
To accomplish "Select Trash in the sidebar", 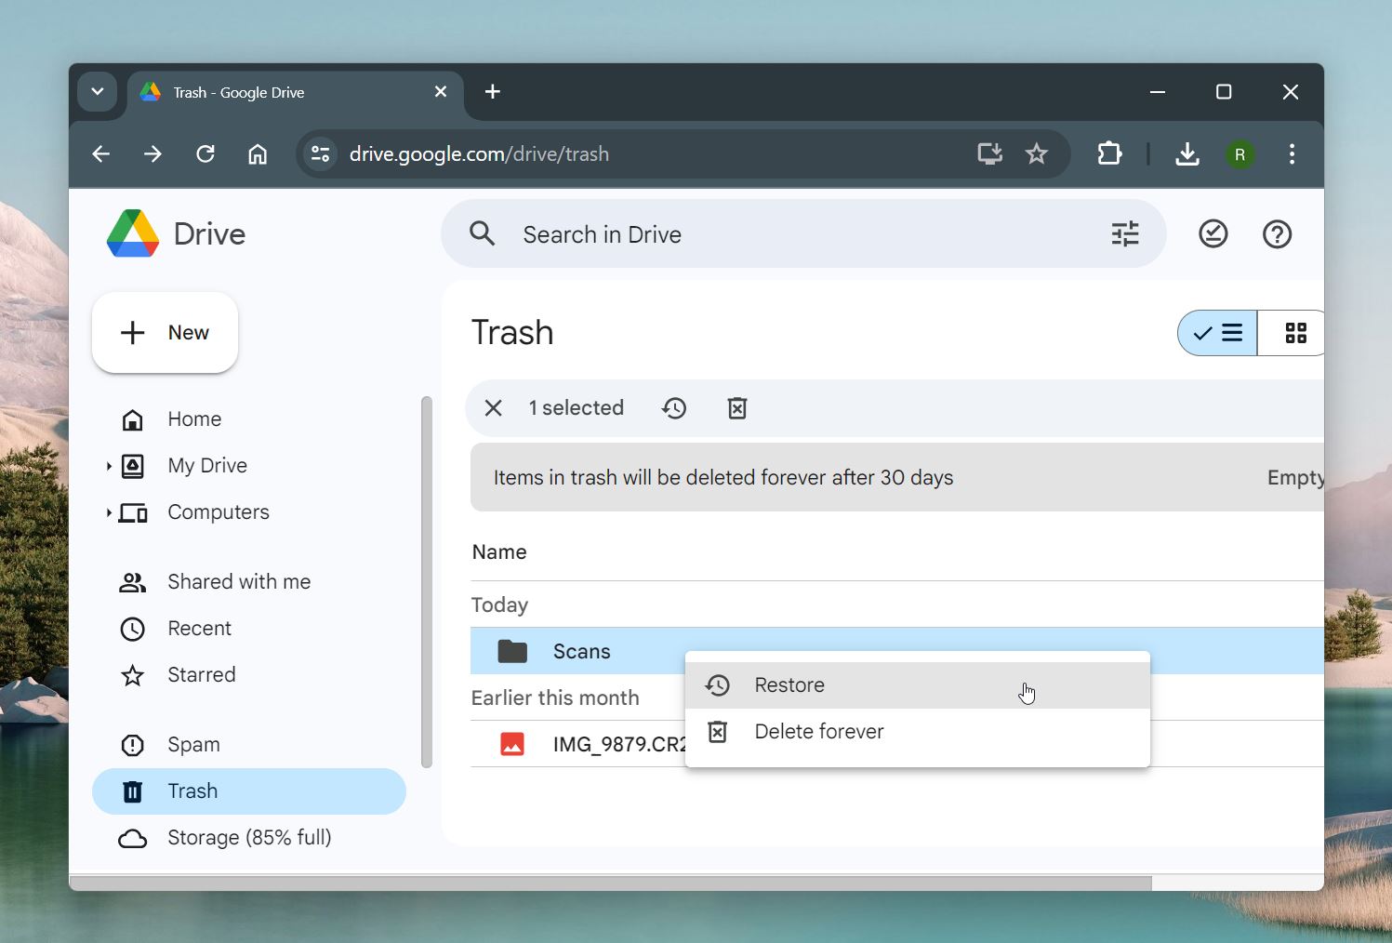I will pos(249,791).
